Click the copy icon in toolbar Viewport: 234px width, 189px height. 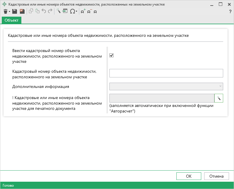click(31, 11)
